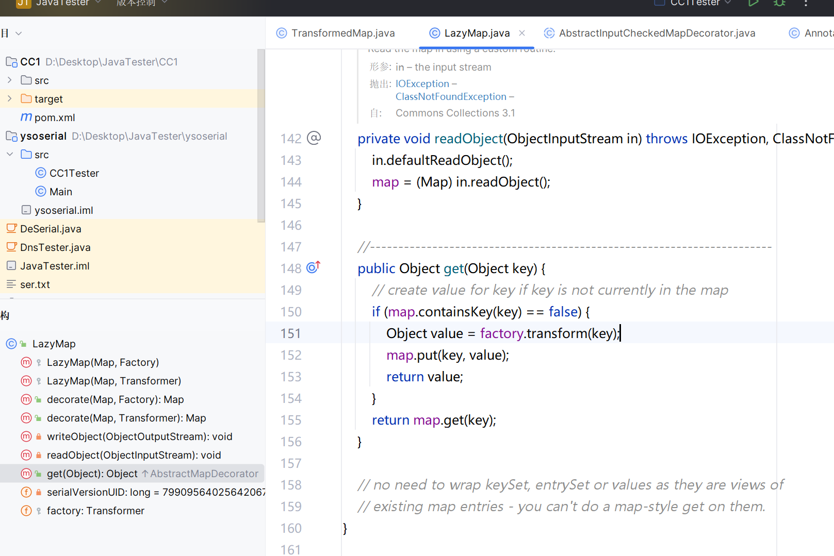Click the ClassNotFoundException documentation link

click(x=451, y=96)
